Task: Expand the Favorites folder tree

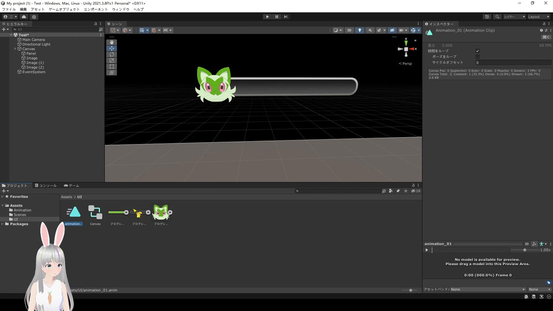Action: (x=2, y=197)
